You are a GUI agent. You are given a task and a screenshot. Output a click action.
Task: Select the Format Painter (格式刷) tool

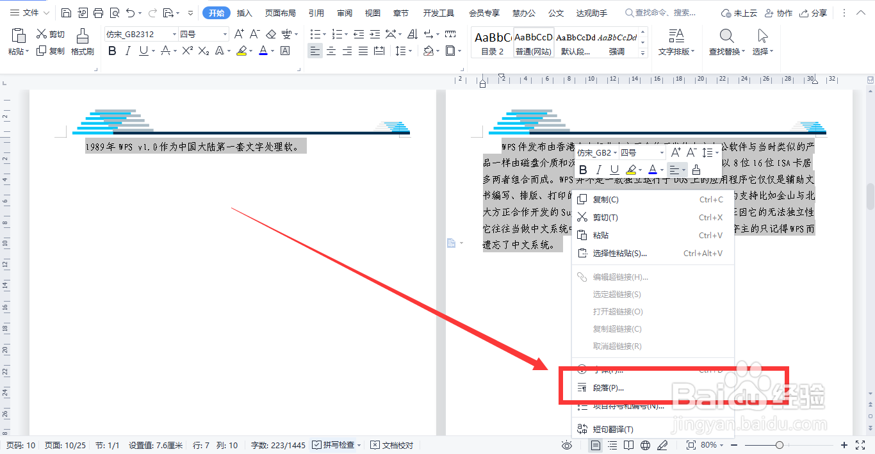click(83, 42)
